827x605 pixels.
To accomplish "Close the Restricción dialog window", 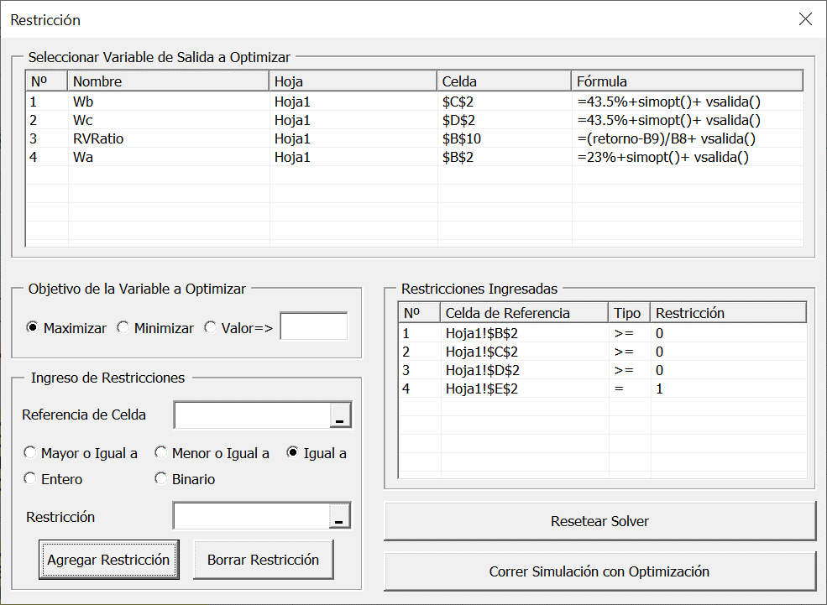I will coord(805,19).
